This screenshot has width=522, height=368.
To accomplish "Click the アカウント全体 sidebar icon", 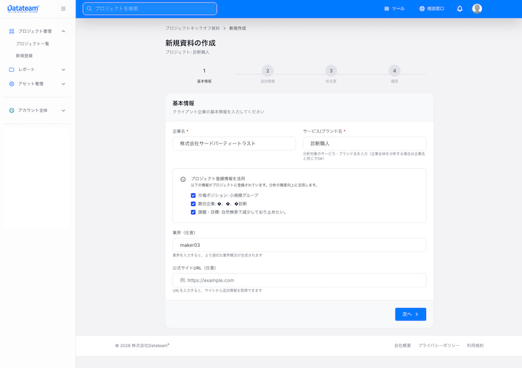I will [12, 110].
